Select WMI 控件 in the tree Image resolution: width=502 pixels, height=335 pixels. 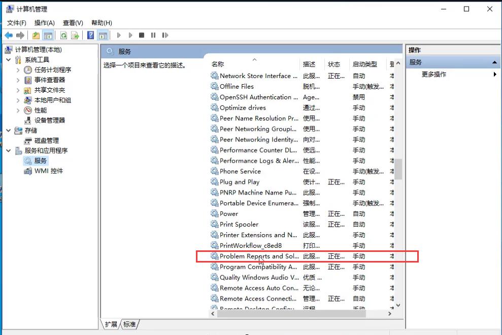click(x=49, y=171)
